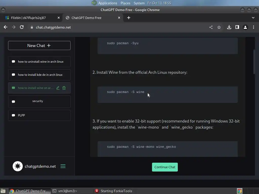
Task: Click 'sudo pacman -S wine-mono wine_gecko' code text
Action: (141, 147)
